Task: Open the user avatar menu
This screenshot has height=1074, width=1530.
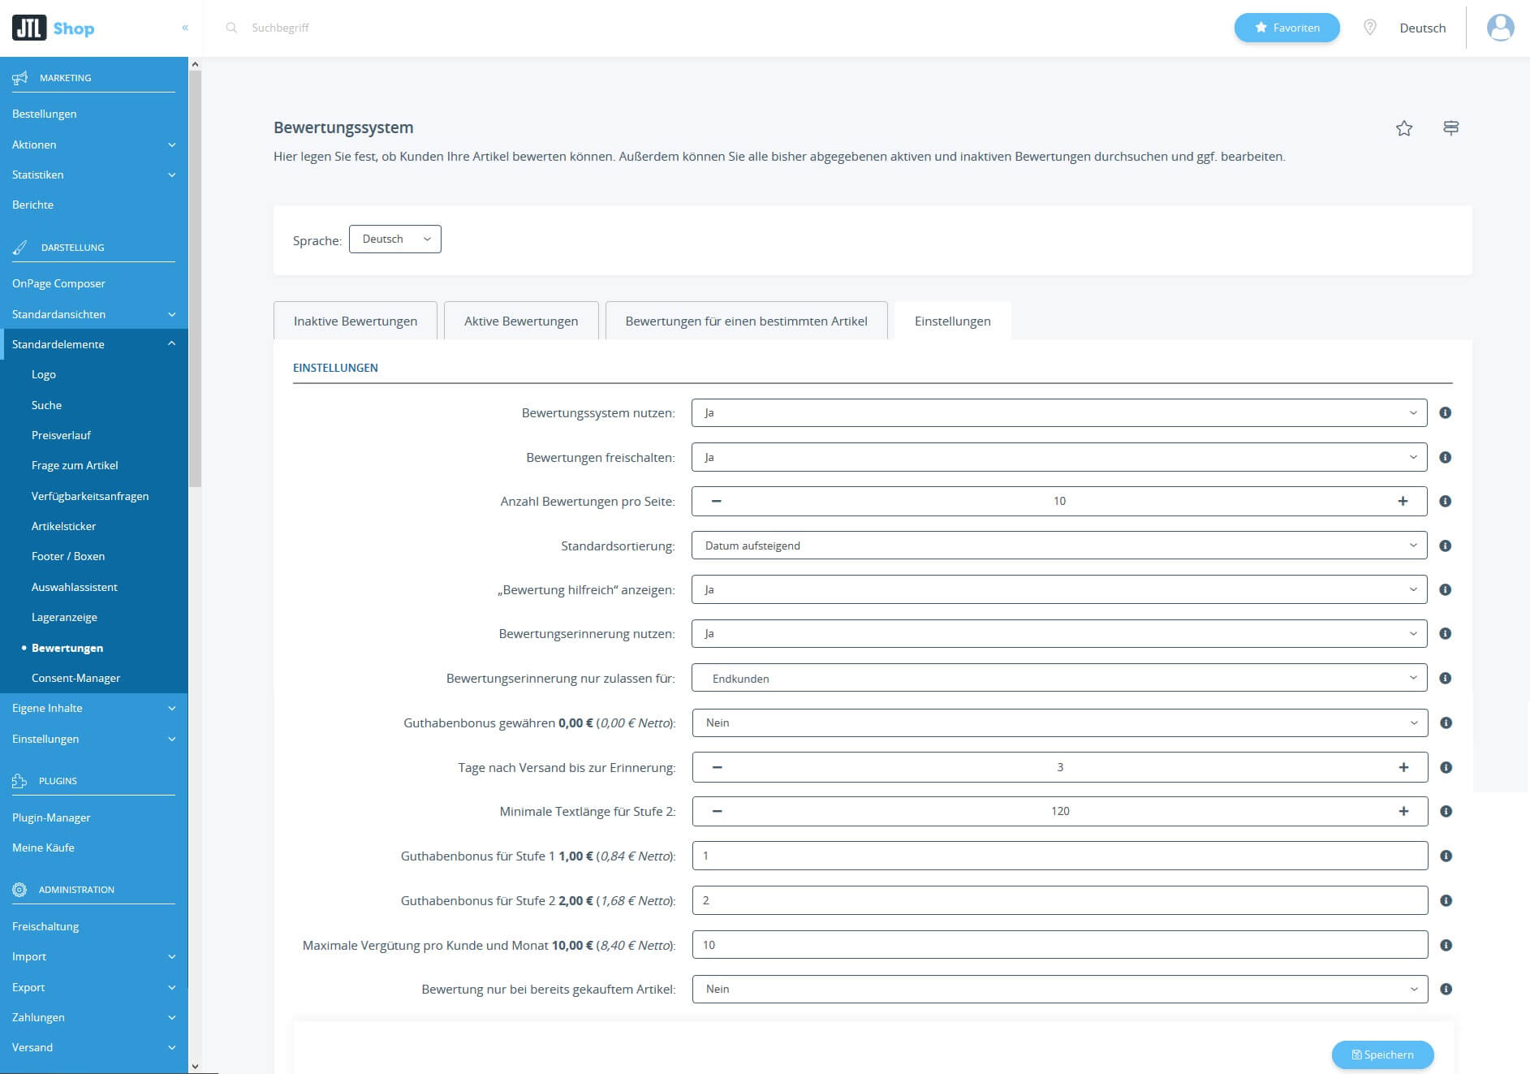Action: pyautogui.click(x=1500, y=28)
